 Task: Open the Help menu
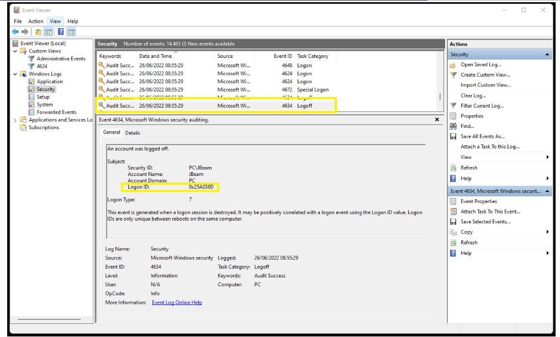(72, 22)
